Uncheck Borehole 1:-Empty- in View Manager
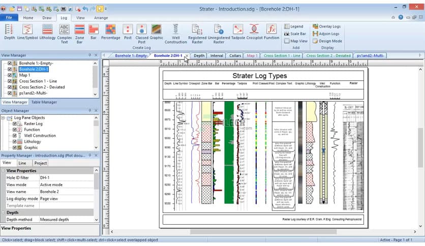Image resolution: width=425 pixels, height=246 pixels. (10, 63)
